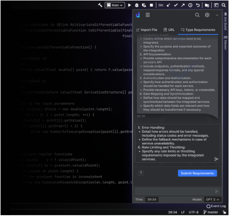The height and width of the screenshot is (218, 234).
Task: Click Submit Requirements button
Action: click(x=197, y=173)
